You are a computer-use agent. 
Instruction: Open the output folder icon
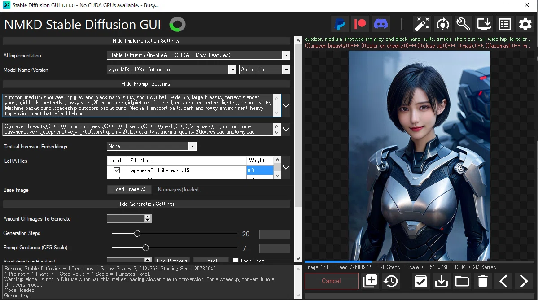point(462,281)
